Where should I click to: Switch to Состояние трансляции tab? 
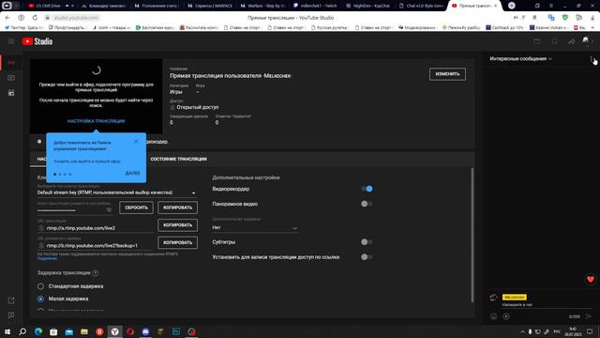click(x=178, y=159)
